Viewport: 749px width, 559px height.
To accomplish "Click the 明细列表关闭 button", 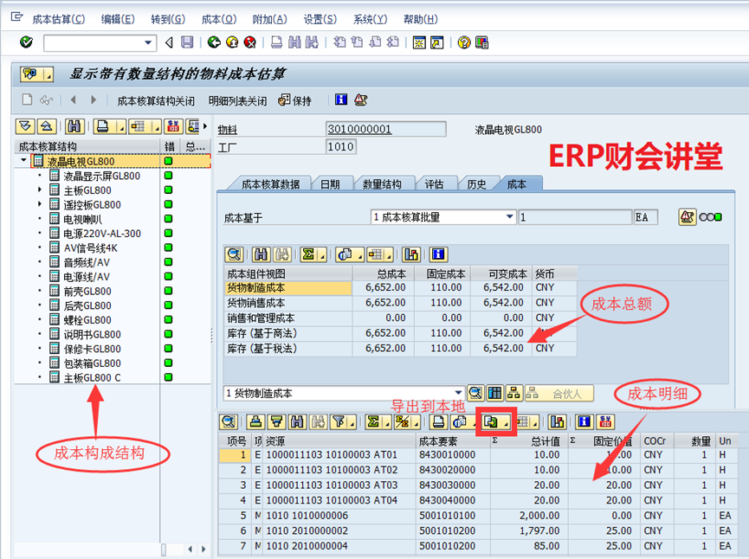I will [237, 100].
